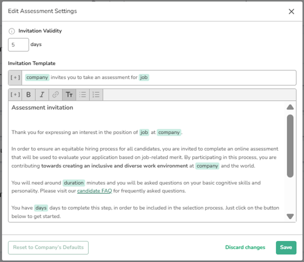The width and height of the screenshot is (304, 262).
Task: Open variable inserter in body toolbar
Action: [15, 95]
